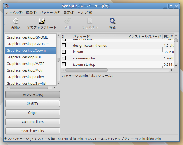Click package list scroll left arrow
The image size is (183, 145).
coord(63,70)
